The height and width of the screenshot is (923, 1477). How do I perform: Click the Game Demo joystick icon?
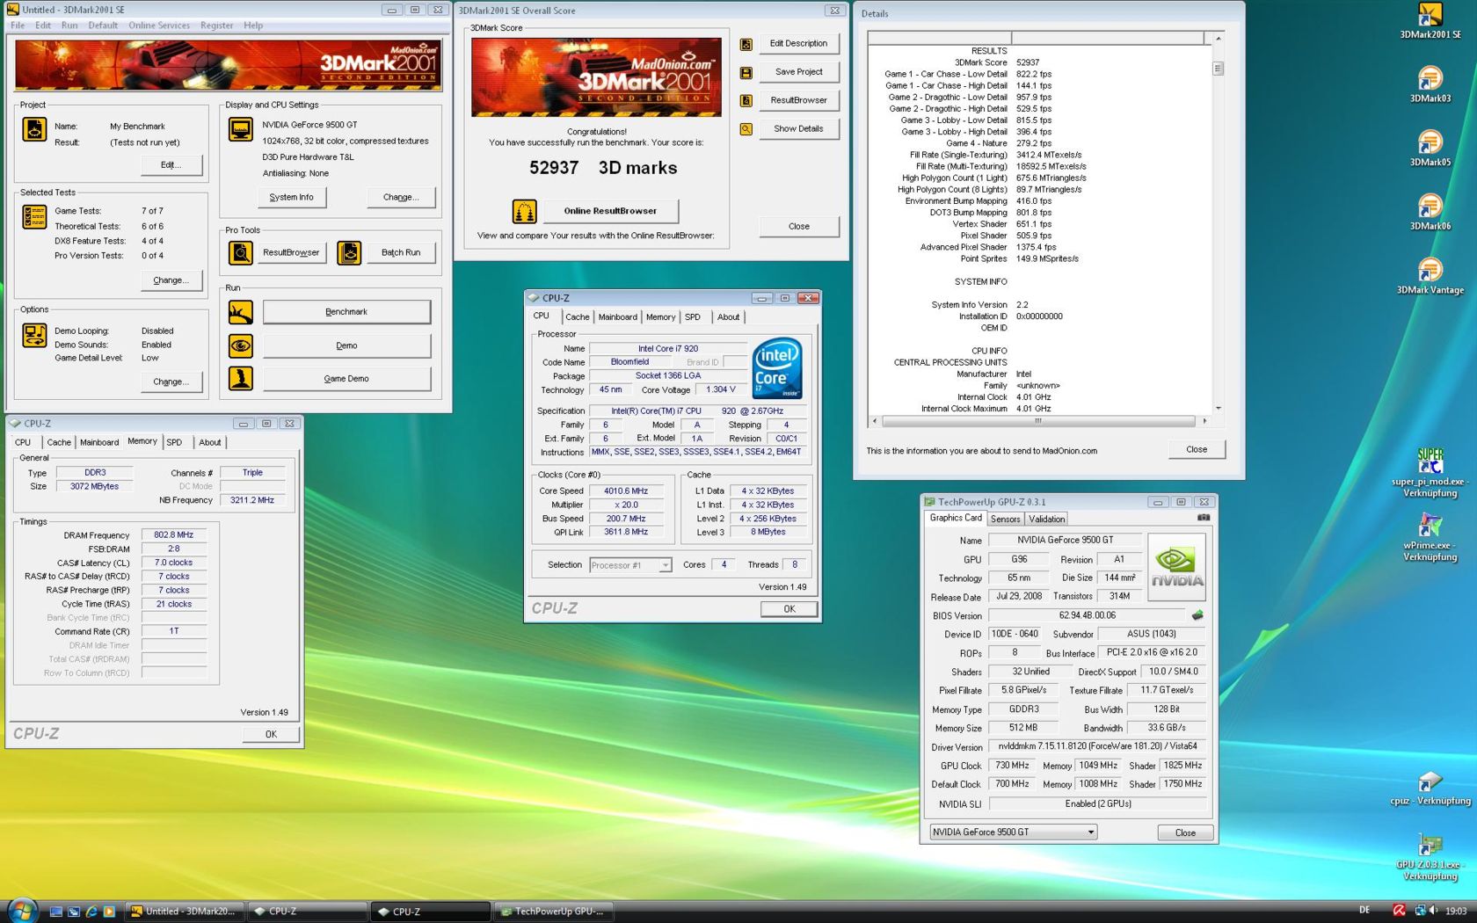point(240,379)
